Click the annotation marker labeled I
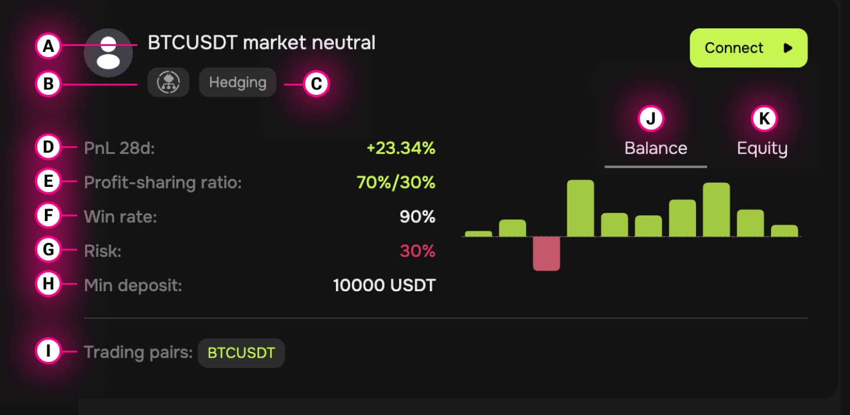This screenshot has height=415, width=850. [x=48, y=352]
